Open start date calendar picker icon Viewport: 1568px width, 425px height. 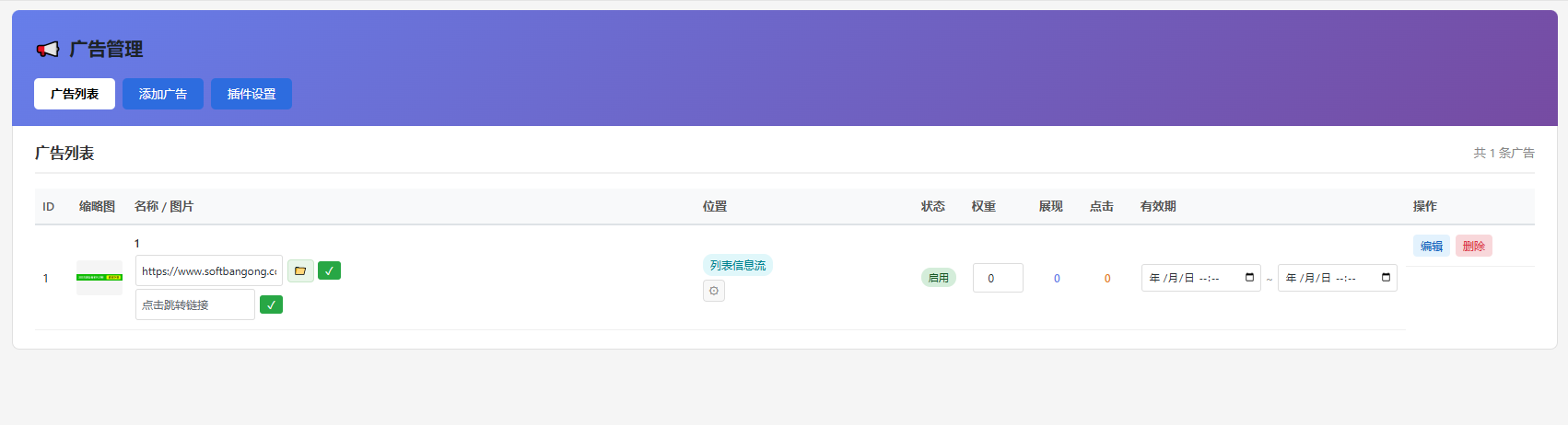tap(1249, 278)
